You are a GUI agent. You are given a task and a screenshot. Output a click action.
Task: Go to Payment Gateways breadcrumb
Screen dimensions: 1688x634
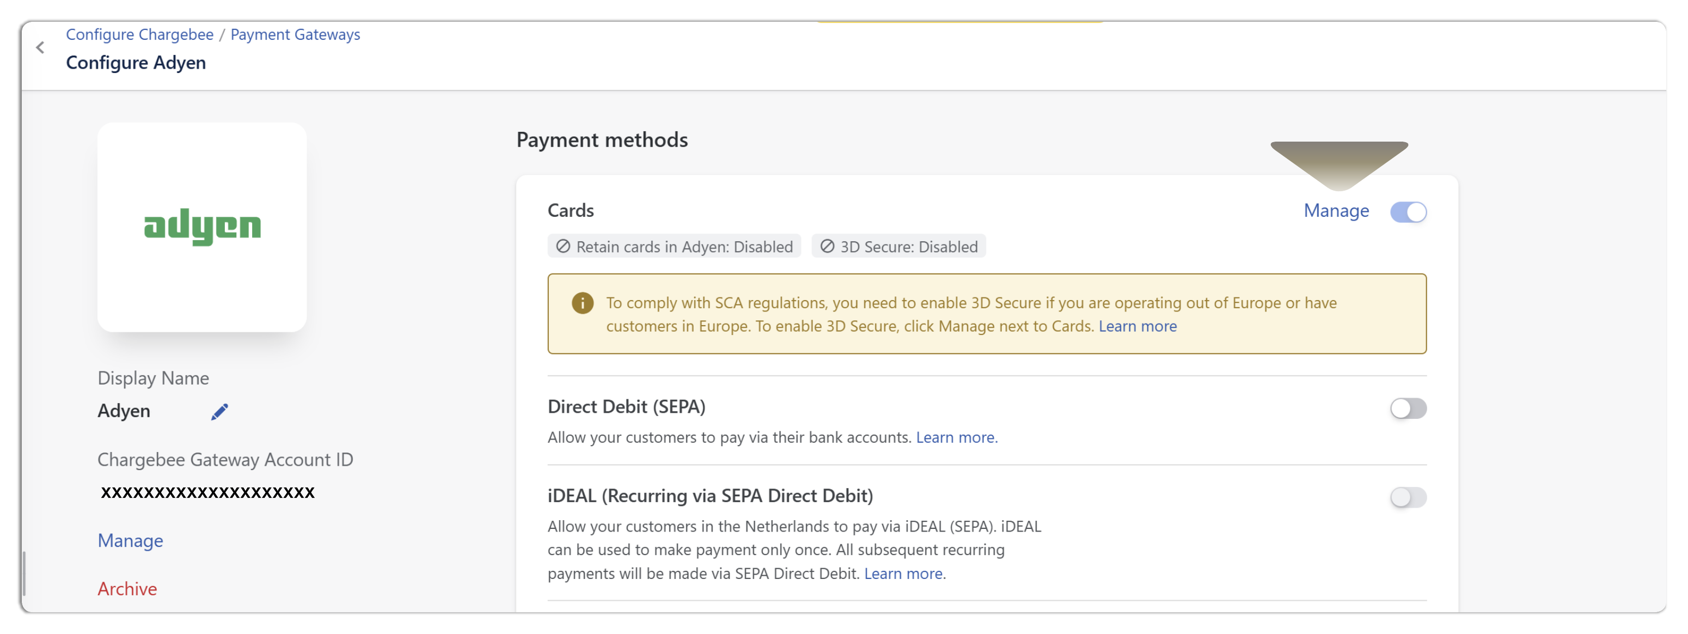pyautogui.click(x=295, y=34)
